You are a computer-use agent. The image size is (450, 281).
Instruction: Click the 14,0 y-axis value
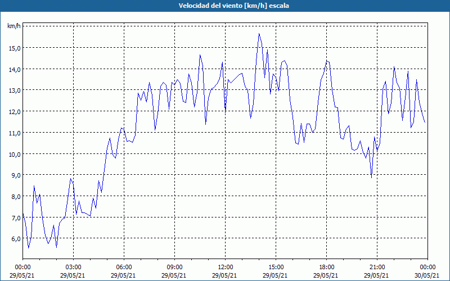[15, 69]
